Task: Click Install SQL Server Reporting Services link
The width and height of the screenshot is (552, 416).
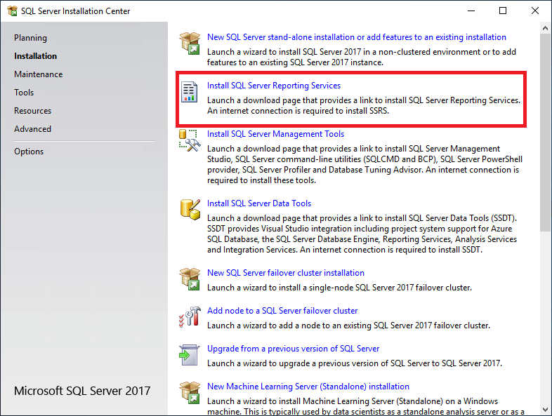Action: point(274,86)
